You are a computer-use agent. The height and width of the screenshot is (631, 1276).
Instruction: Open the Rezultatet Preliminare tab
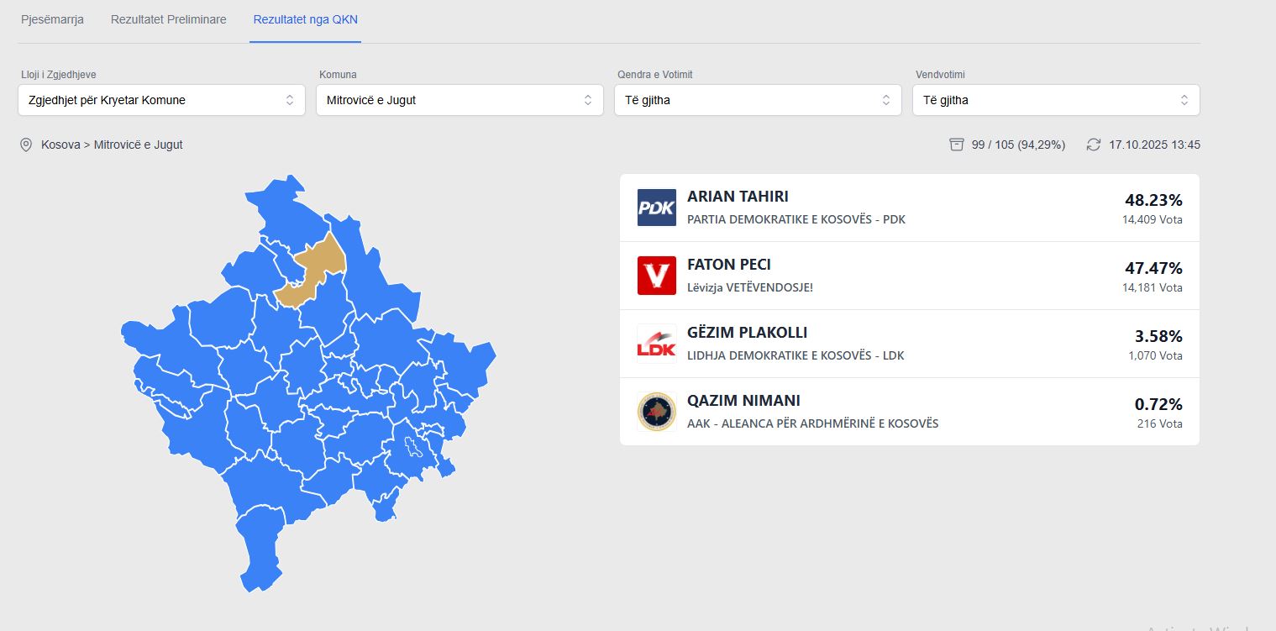[168, 19]
